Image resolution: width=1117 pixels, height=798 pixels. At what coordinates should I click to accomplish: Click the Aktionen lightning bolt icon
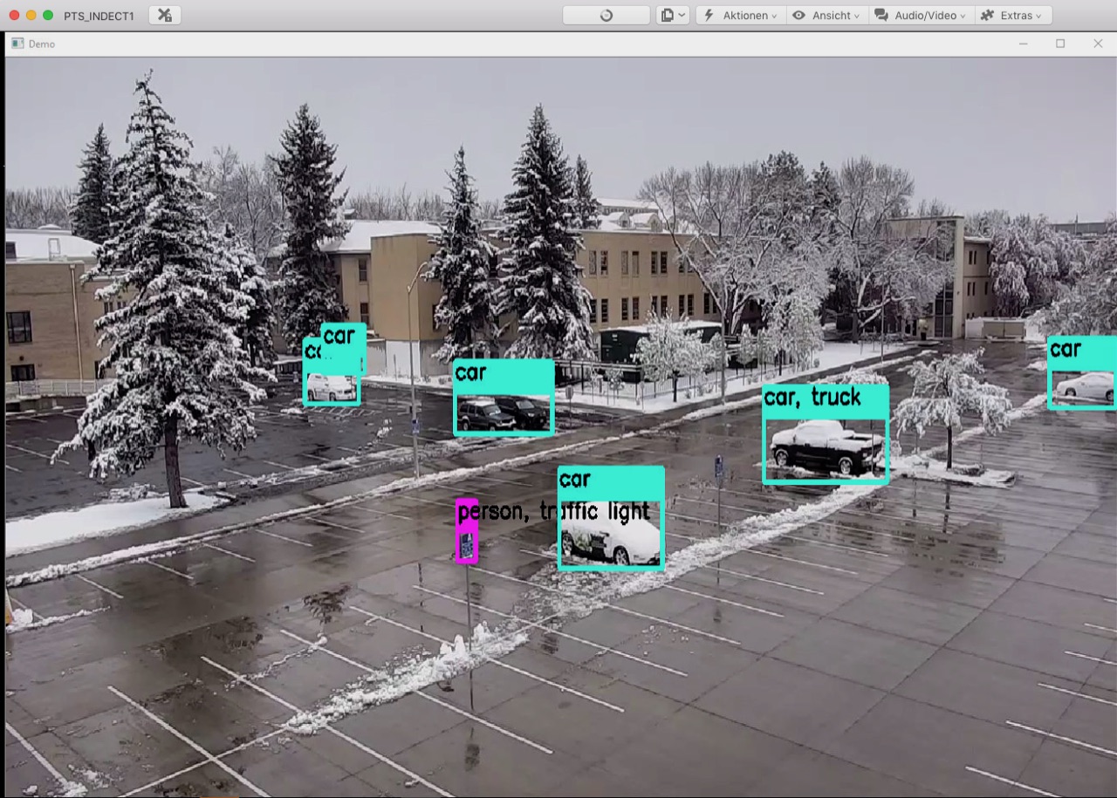coord(709,15)
